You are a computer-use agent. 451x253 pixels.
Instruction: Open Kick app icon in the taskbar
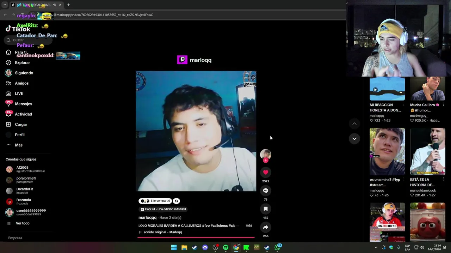(246, 247)
